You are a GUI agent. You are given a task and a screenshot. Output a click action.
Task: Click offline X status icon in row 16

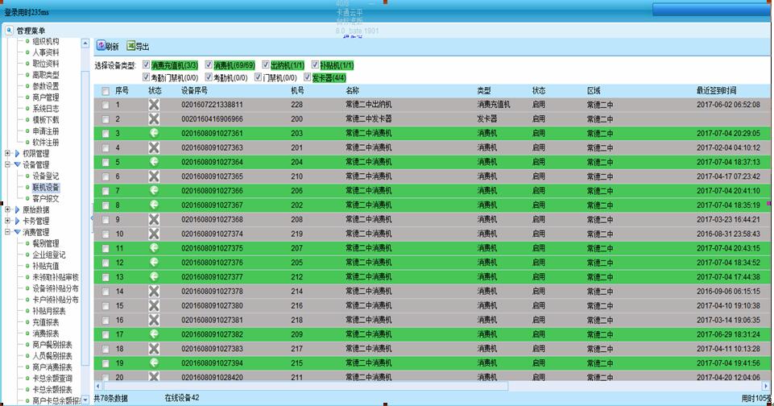[x=154, y=320]
